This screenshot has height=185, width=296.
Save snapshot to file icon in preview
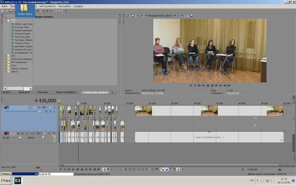pos(192,16)
